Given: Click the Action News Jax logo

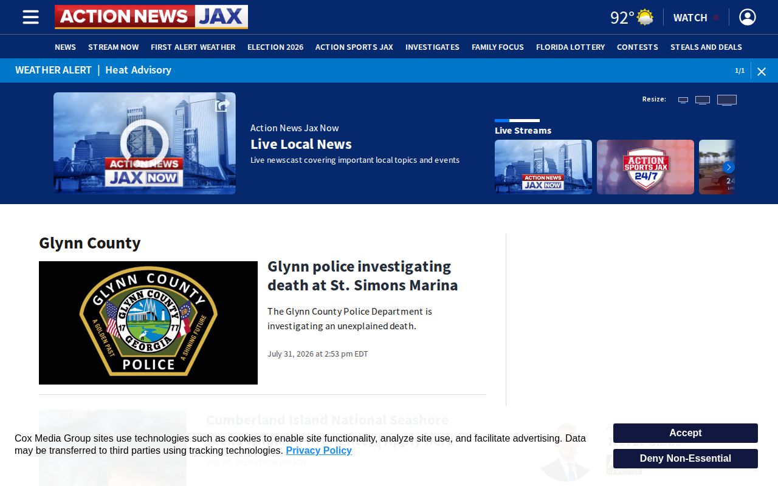Looking at the screenshot, I should point(151,17).
